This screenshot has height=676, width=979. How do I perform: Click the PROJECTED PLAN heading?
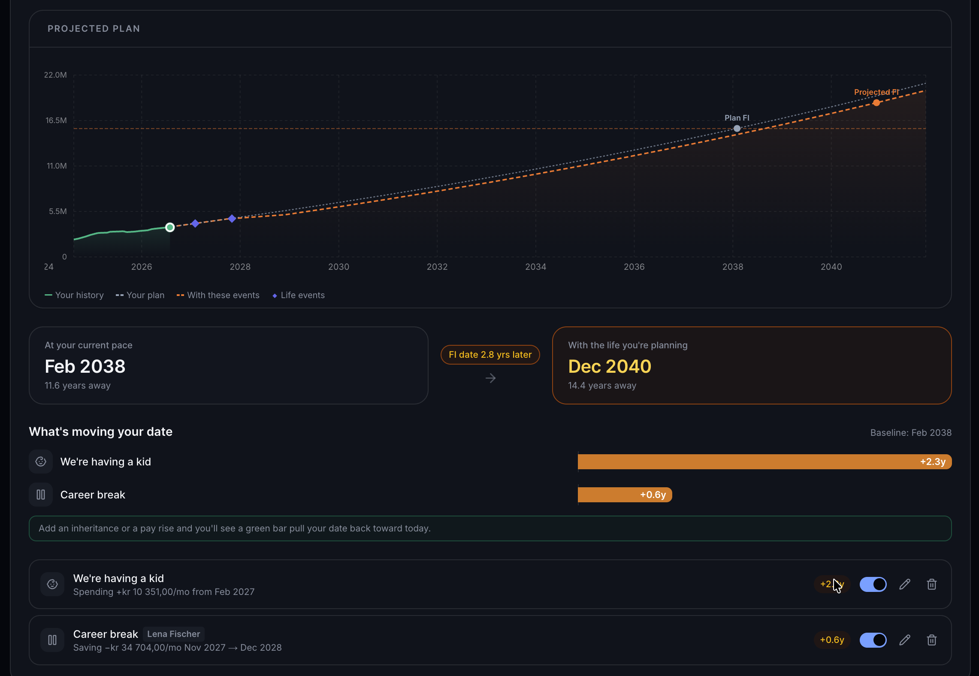pos(94,29)
